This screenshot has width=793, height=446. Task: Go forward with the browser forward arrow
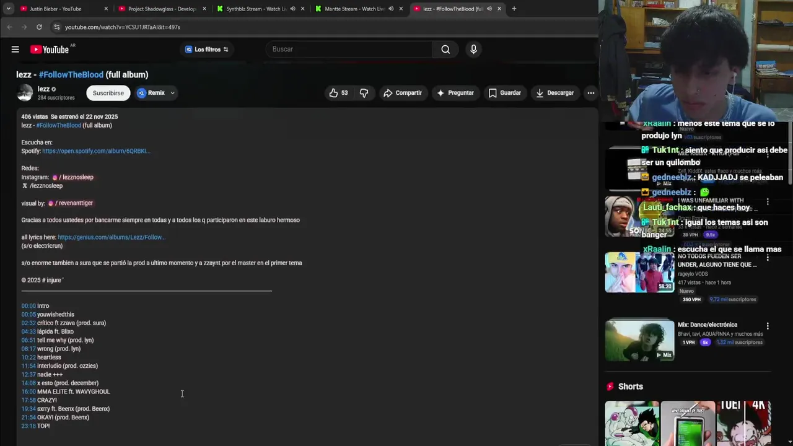pos(24,27)
